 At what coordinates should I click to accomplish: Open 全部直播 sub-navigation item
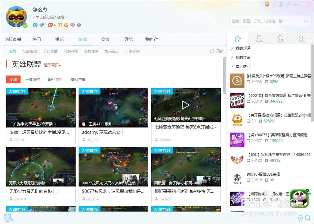click(x=50, y=51)
